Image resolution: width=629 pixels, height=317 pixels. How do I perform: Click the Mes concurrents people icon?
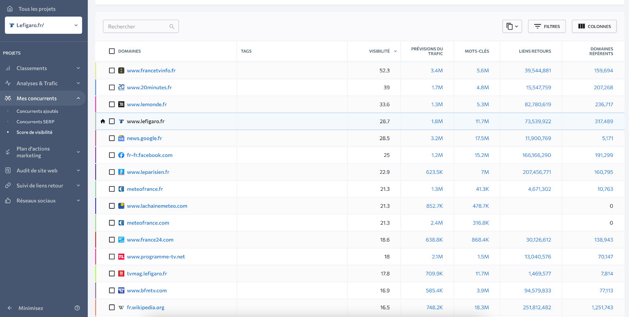[8, 98]
